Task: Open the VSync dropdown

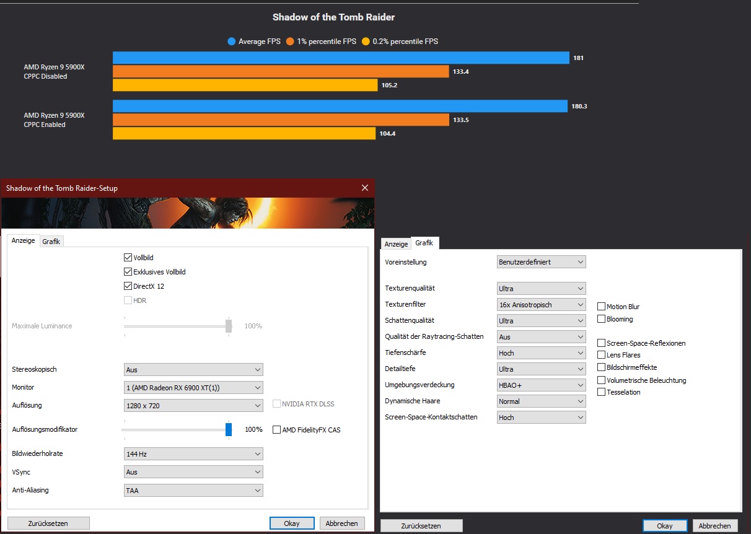Action: click(x=194, y=472)
